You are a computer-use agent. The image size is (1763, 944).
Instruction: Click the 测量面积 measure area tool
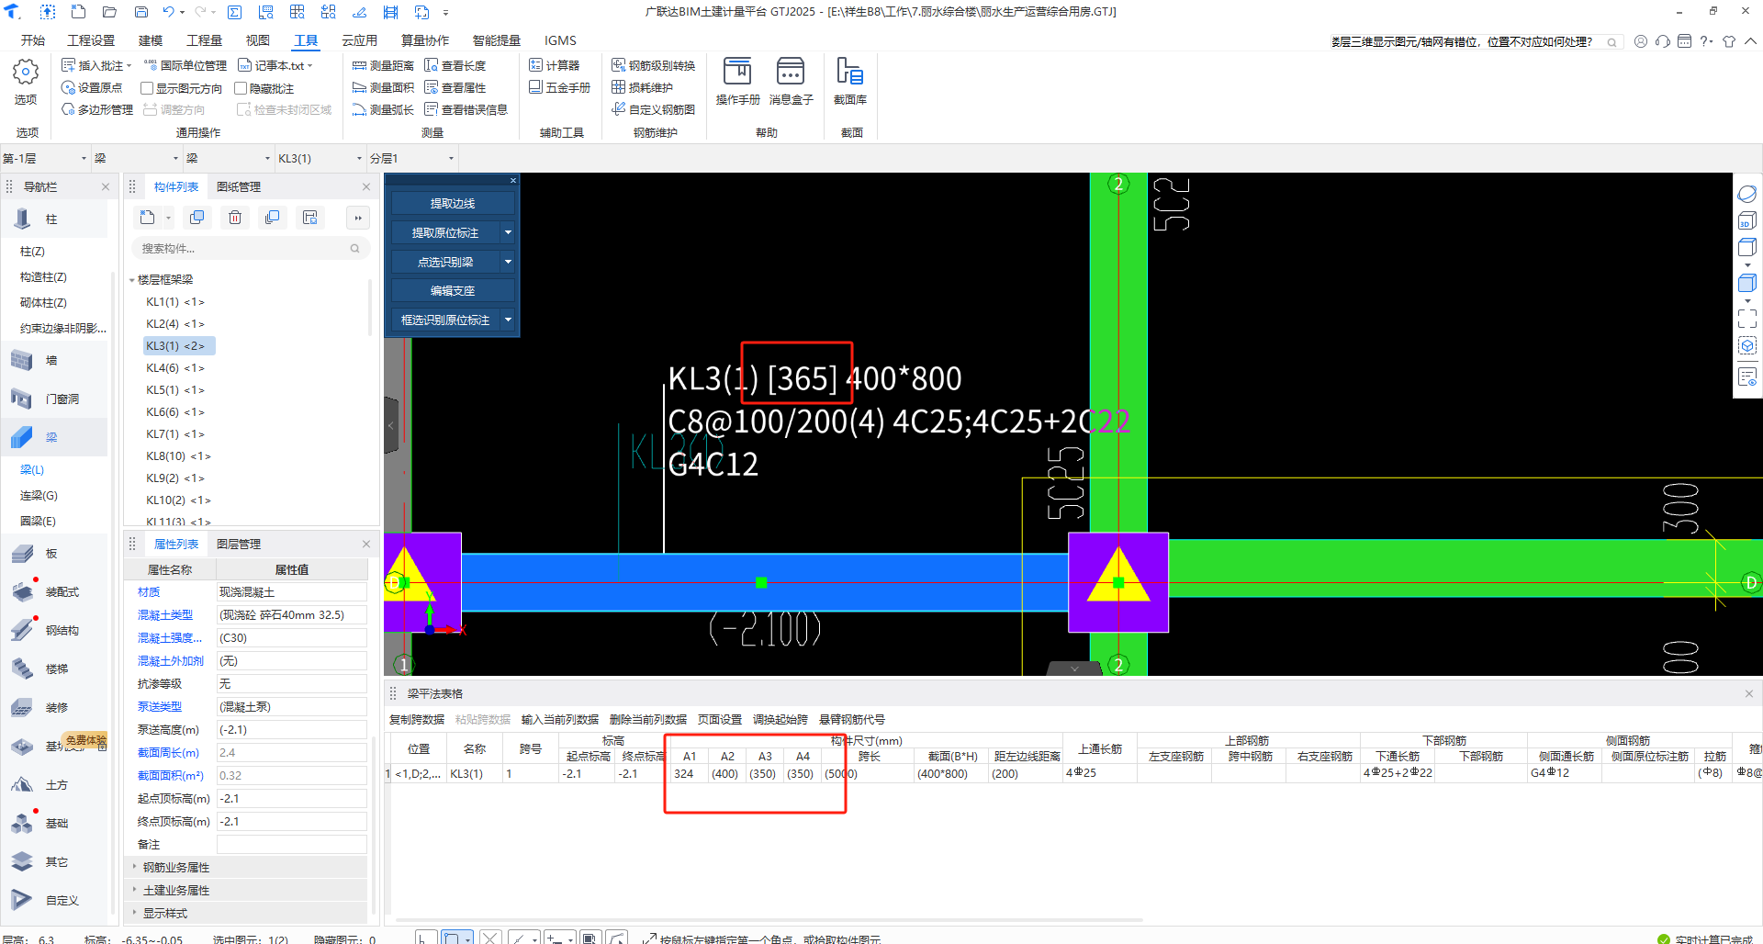click(x=384, y=87)
